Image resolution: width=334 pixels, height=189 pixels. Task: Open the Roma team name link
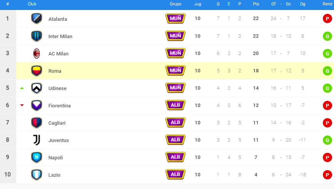pos(55,71)
